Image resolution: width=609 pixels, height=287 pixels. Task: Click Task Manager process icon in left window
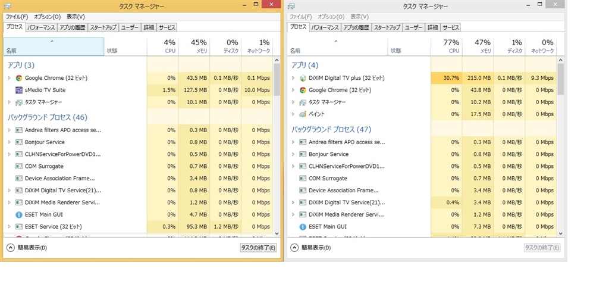19,102
